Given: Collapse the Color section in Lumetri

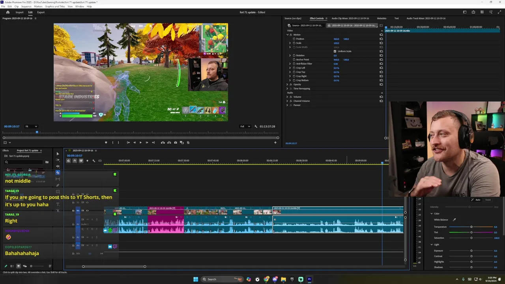Looking at the screenshot, I should point(432,214).
